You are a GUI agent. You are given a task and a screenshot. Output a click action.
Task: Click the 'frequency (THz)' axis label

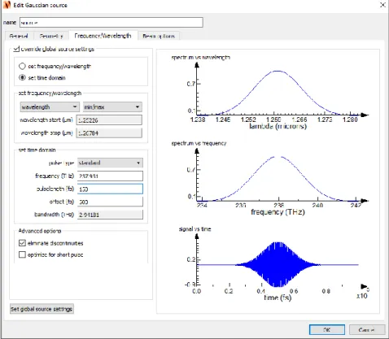[x=278, y=212]
